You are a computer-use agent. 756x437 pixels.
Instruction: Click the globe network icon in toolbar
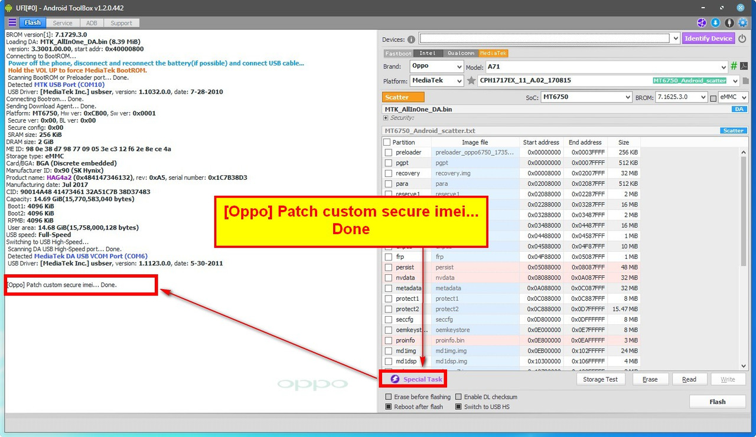tap(702, 22)
